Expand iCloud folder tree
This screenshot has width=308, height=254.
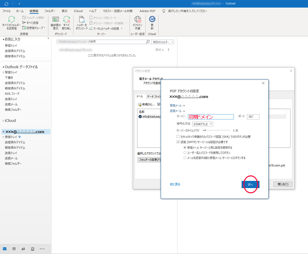click(x=3, y=121)
